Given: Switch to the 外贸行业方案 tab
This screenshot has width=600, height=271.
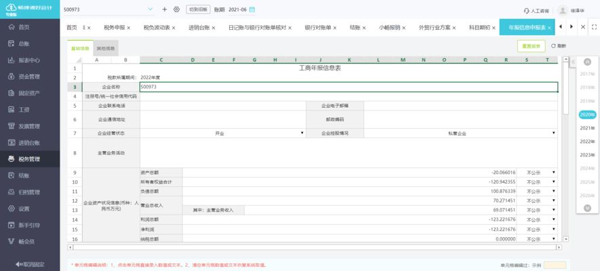Looking at the screenshot, I should point(435,28).
